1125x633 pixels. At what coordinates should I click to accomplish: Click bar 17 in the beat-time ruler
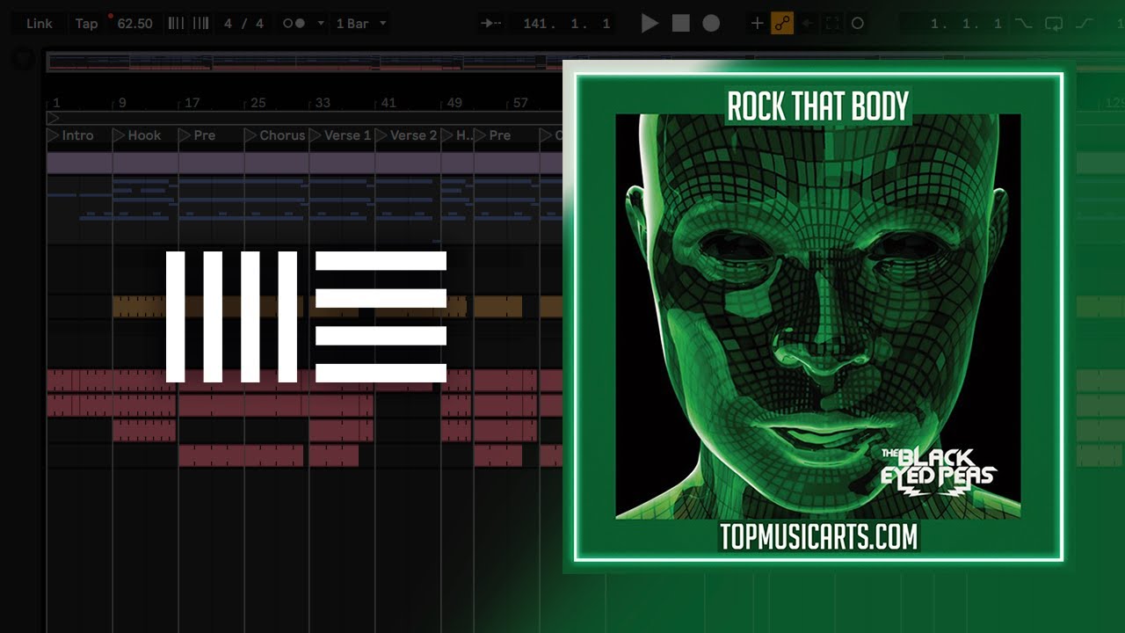[192, 103]
